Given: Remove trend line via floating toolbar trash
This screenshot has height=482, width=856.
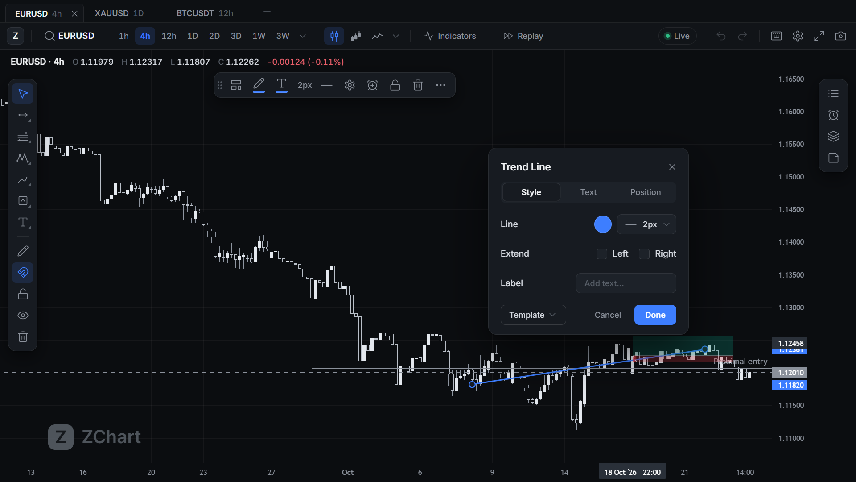Looking at the screenshot, I should pos(418,85).
